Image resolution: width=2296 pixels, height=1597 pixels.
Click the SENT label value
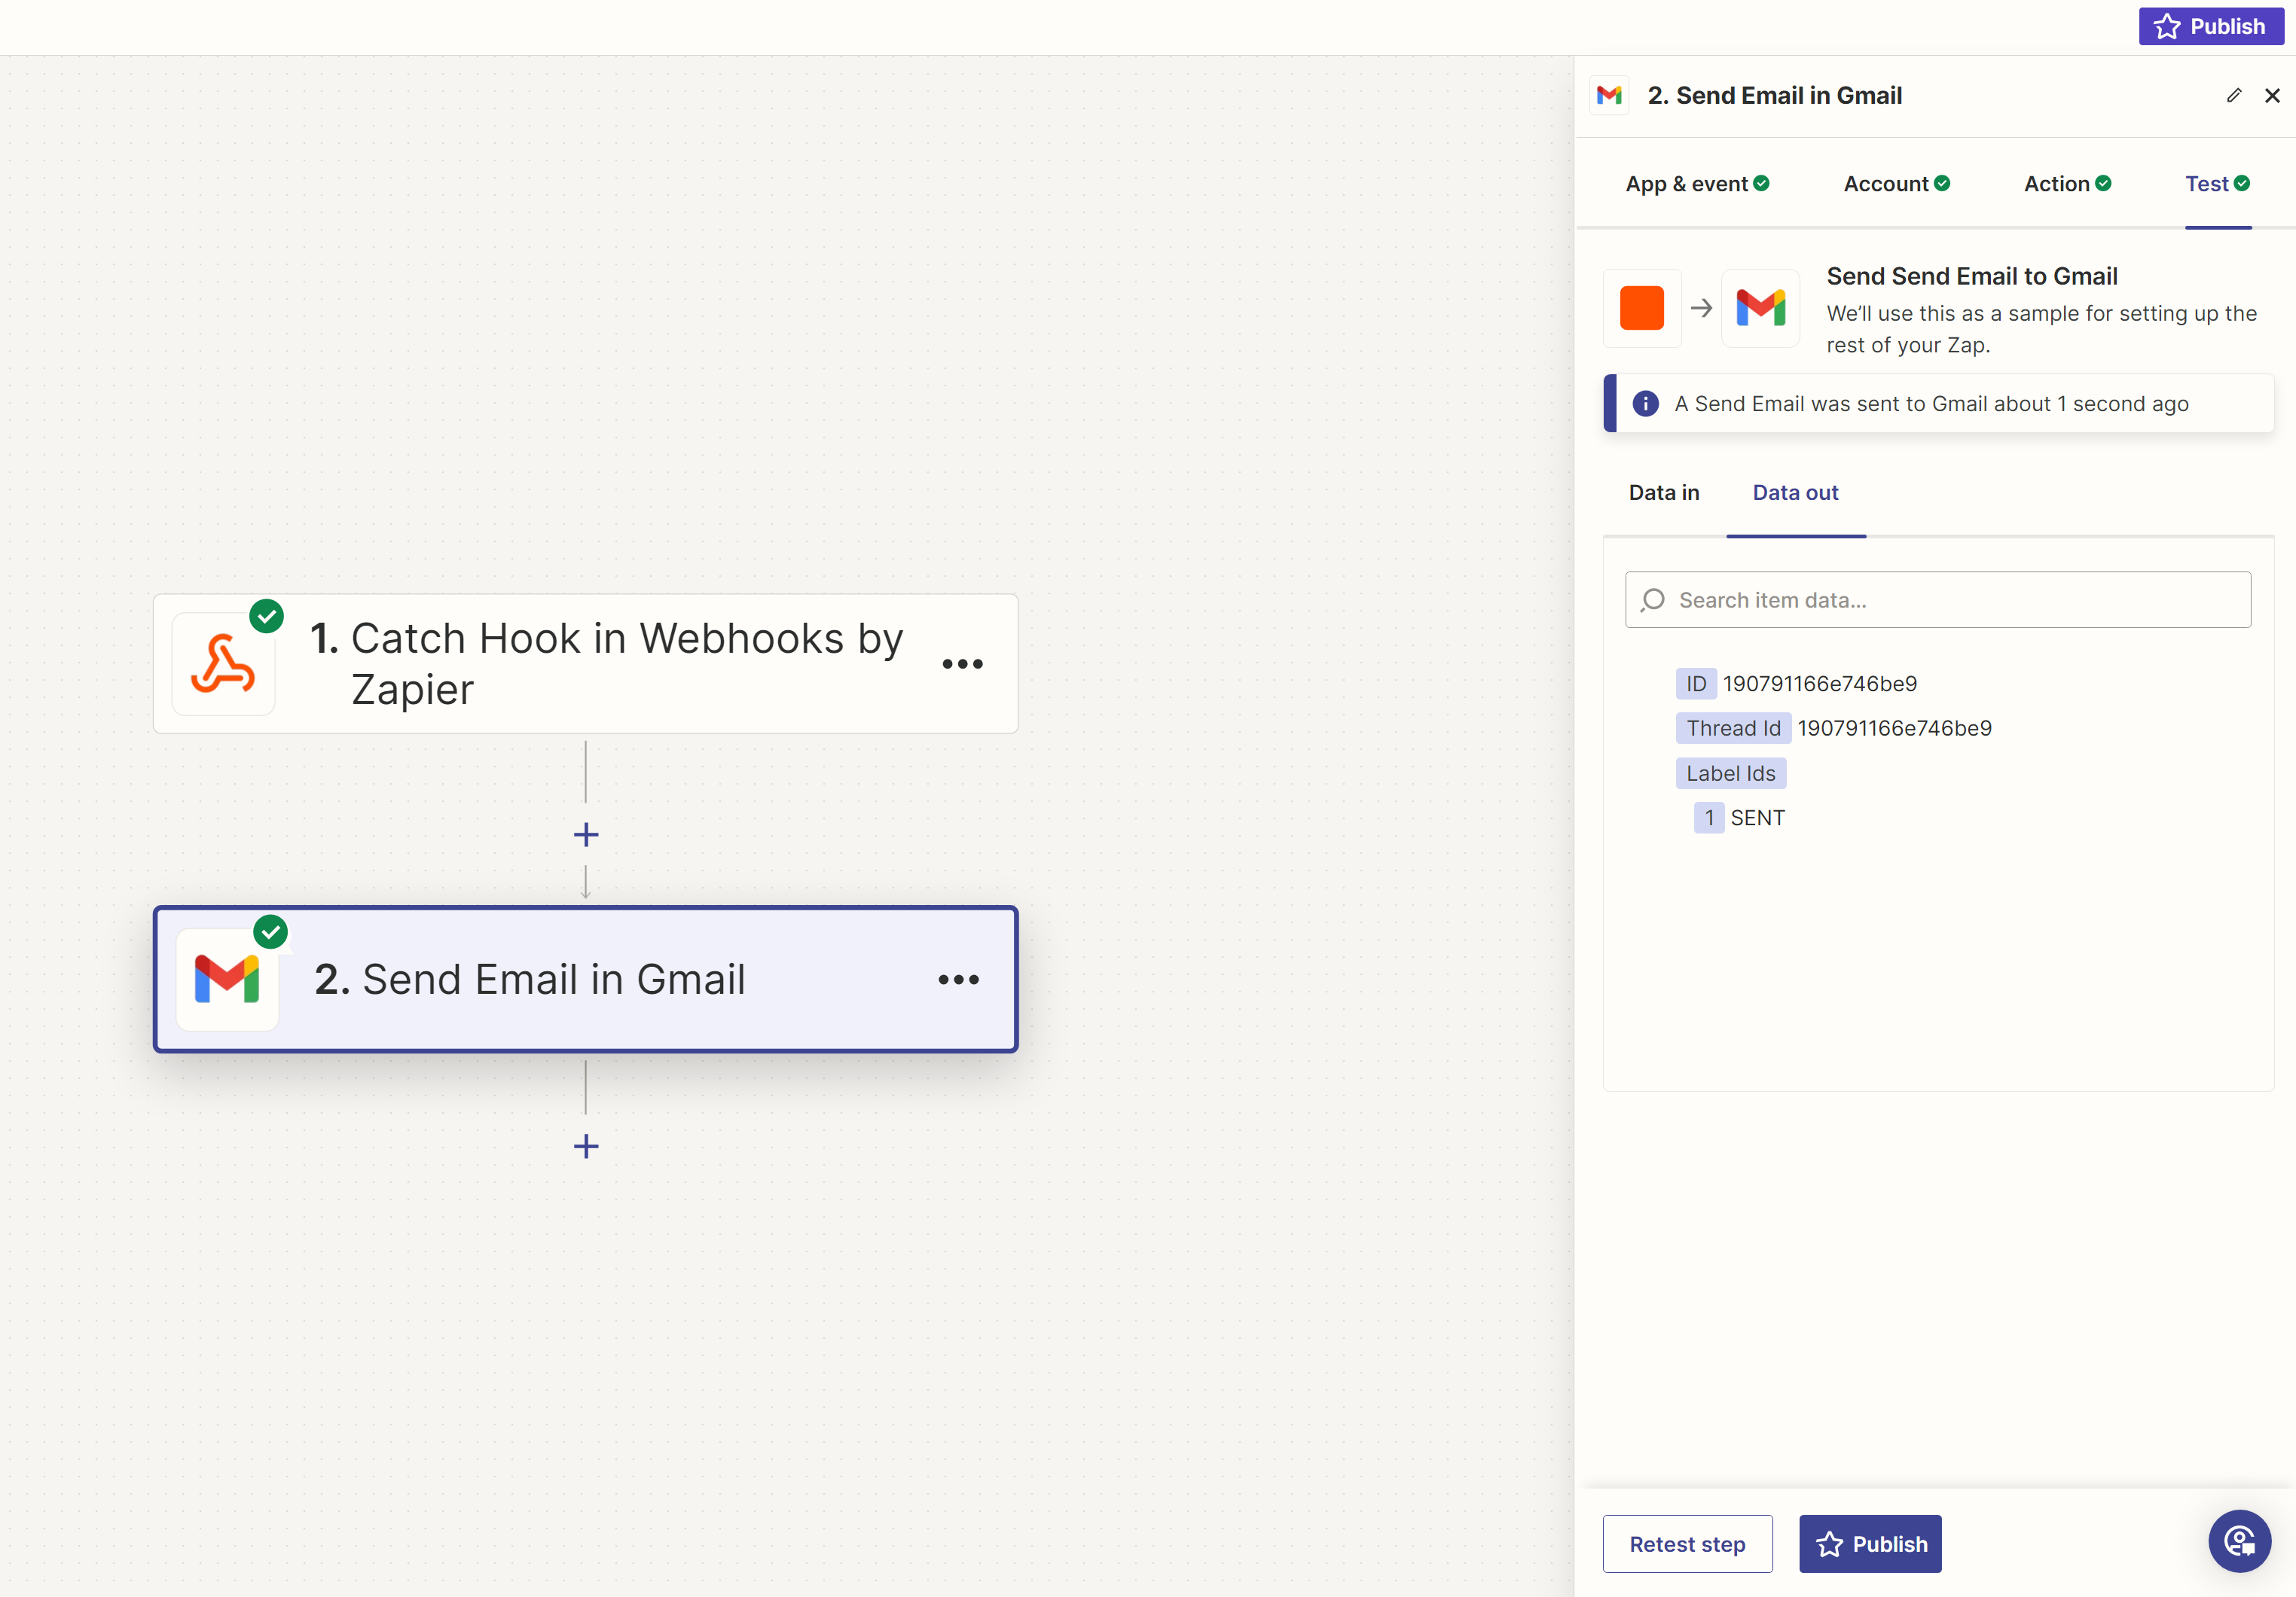1757,818
